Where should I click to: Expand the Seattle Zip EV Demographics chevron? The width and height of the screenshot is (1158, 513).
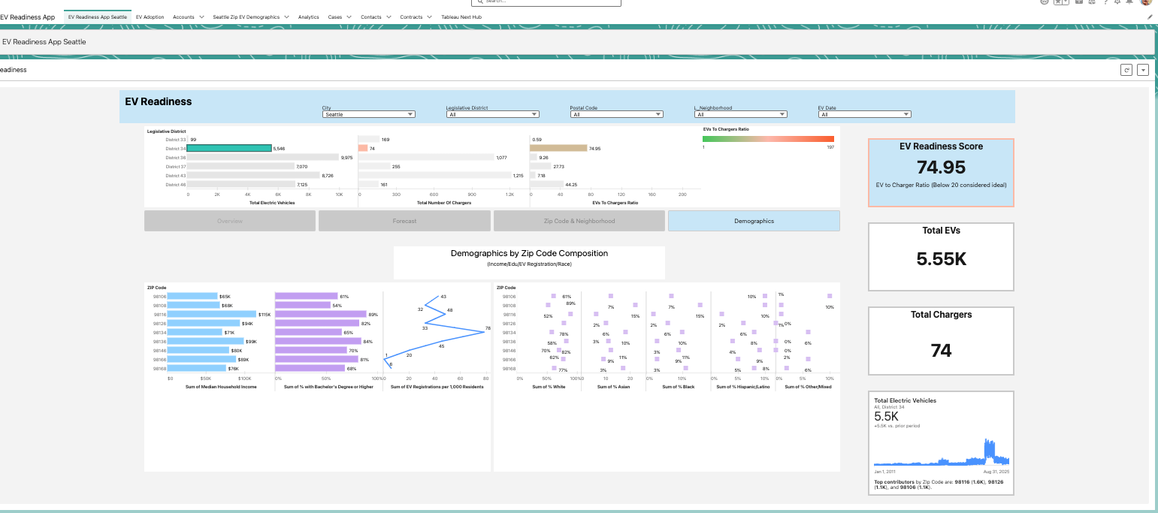point(286,17)
